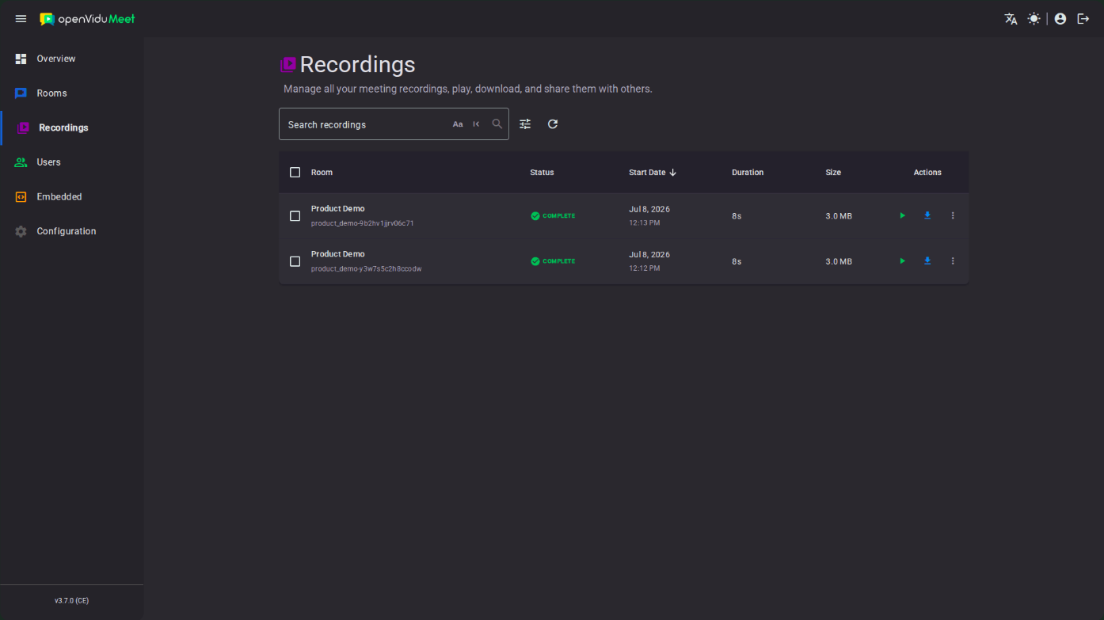Viewport: 1104px width, 620px height.
Task: Toggle the light/dark theme sun icon
Action: point(1034,19)
